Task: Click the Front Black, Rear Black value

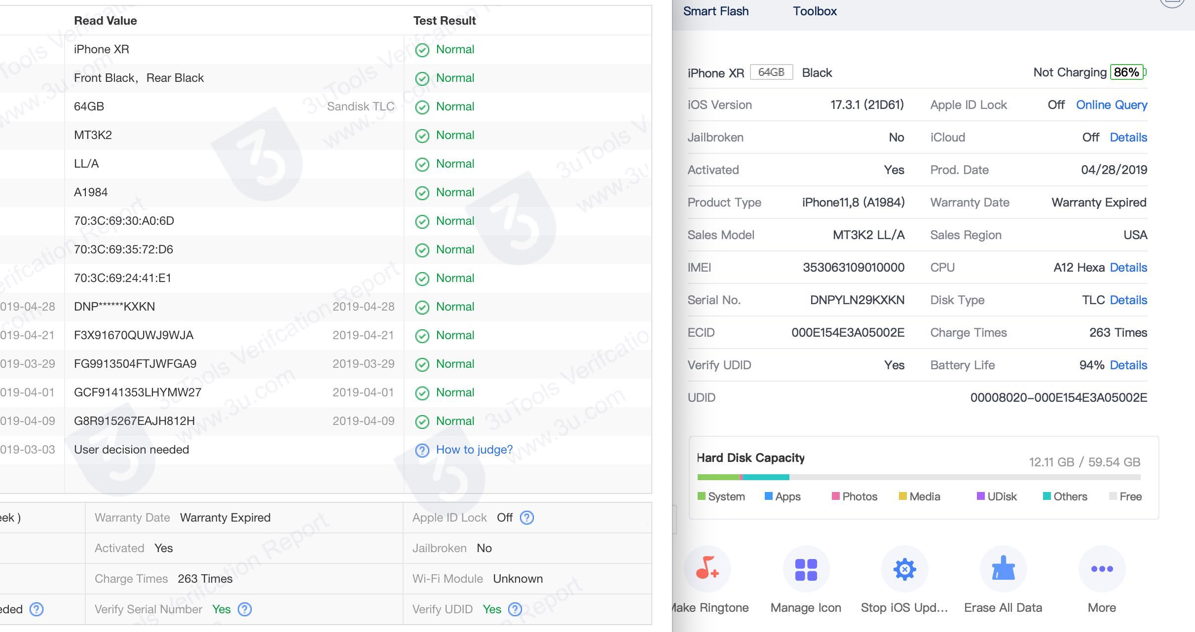Action: 139,78
